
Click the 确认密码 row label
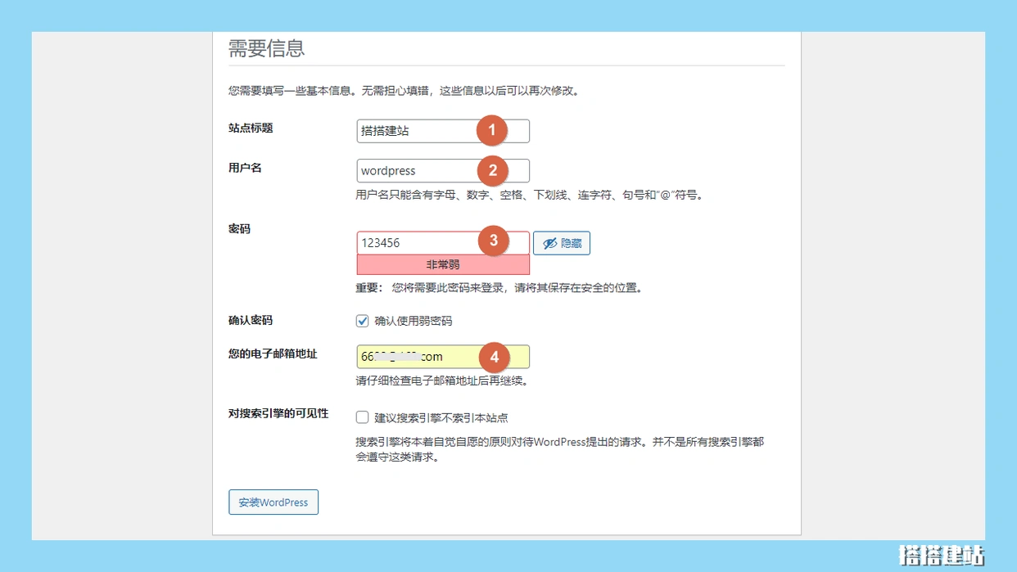click(251, 321)
